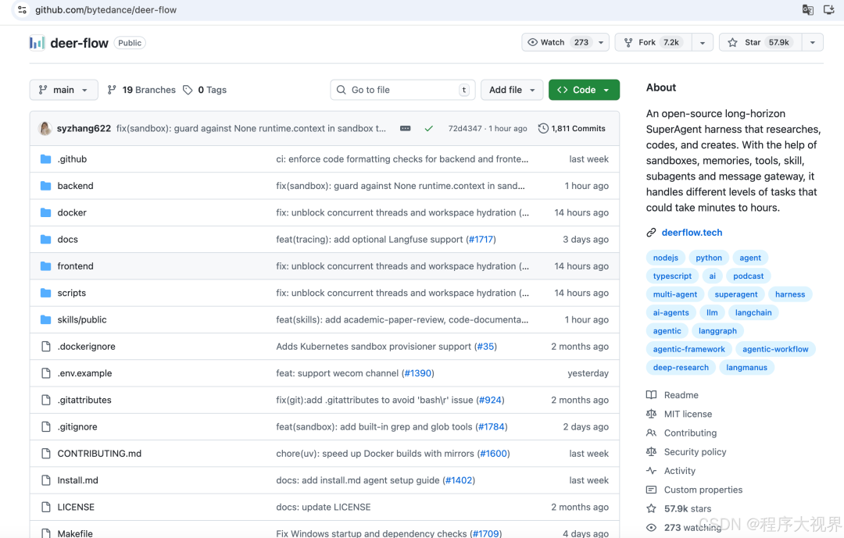Open the star lists dropdown arrow
This screenshot has width=844, height=538.
pos(813,43)
